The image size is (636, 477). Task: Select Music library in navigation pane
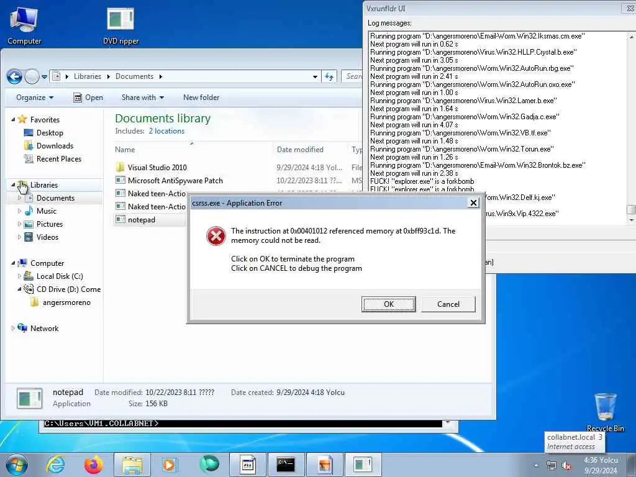pyautogui.click(x=46, y=211)
